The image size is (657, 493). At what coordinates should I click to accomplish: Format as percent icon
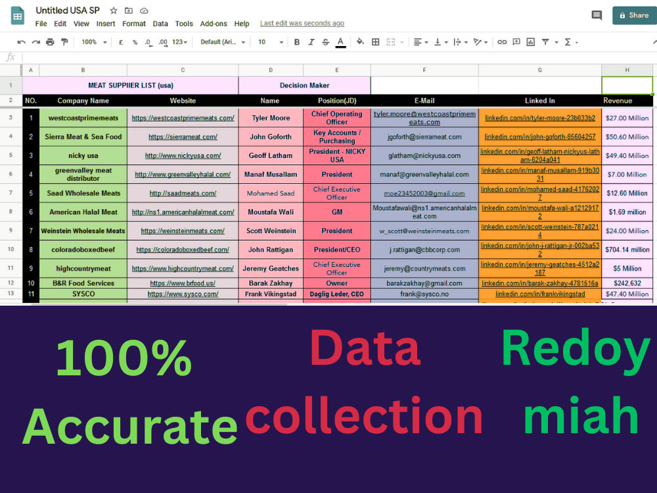(135, 42)
